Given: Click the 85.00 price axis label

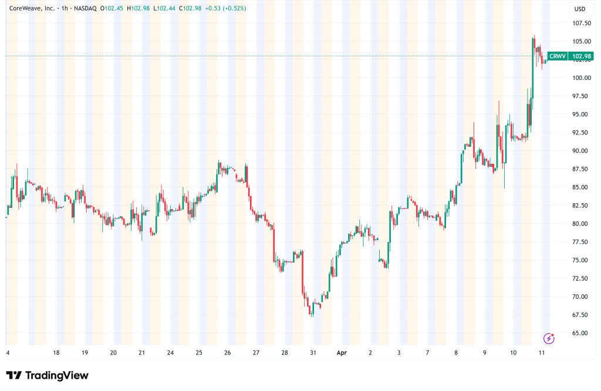Looking at the screenshot, I should click(x=581, y=187).
